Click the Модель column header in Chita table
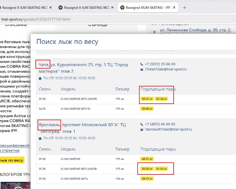This screenshot has width=236, height=189. tap(68, 89)
